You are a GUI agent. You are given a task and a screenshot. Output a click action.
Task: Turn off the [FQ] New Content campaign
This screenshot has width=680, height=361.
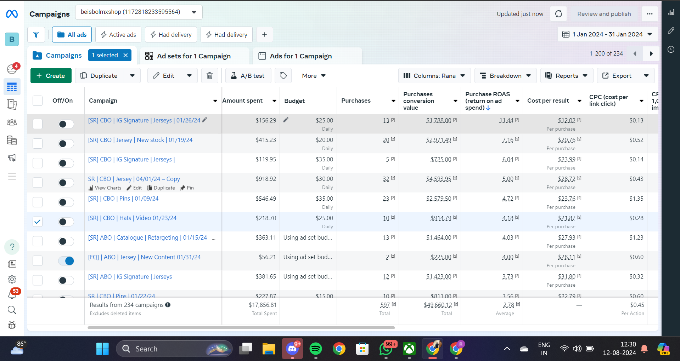coord(66,261)
